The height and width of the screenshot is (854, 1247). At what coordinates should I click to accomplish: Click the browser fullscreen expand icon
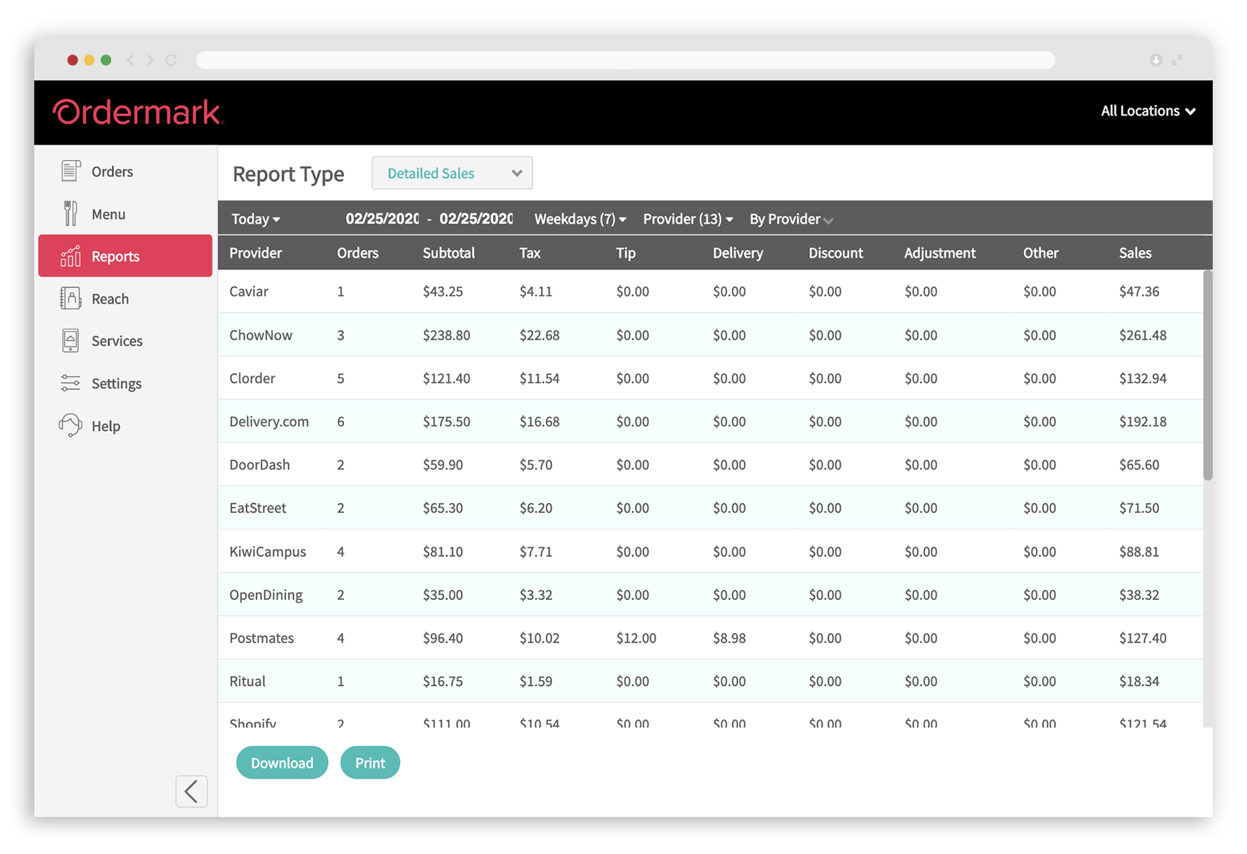click(1177, 60)
